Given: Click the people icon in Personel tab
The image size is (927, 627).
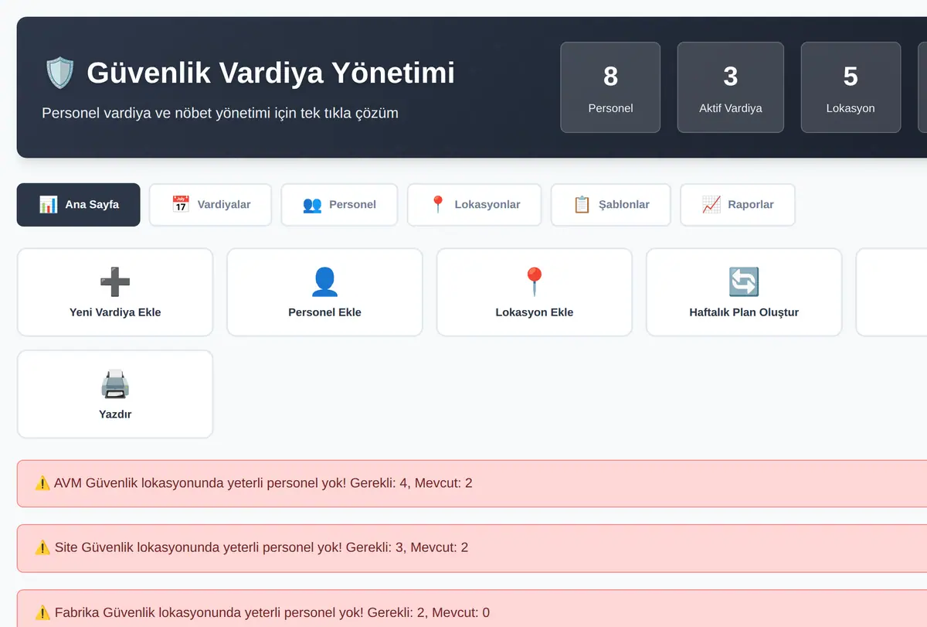Looking at the screenshot, I should coord(312,205).
